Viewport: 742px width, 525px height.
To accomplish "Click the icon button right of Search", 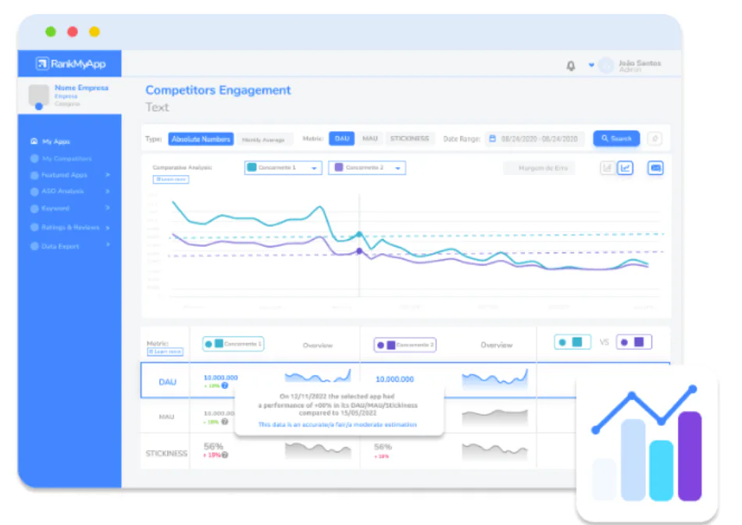I will [x=655, y=139].
